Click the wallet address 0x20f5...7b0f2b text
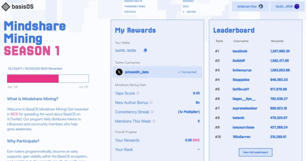The image size is (306, 161). coord(126,51)
